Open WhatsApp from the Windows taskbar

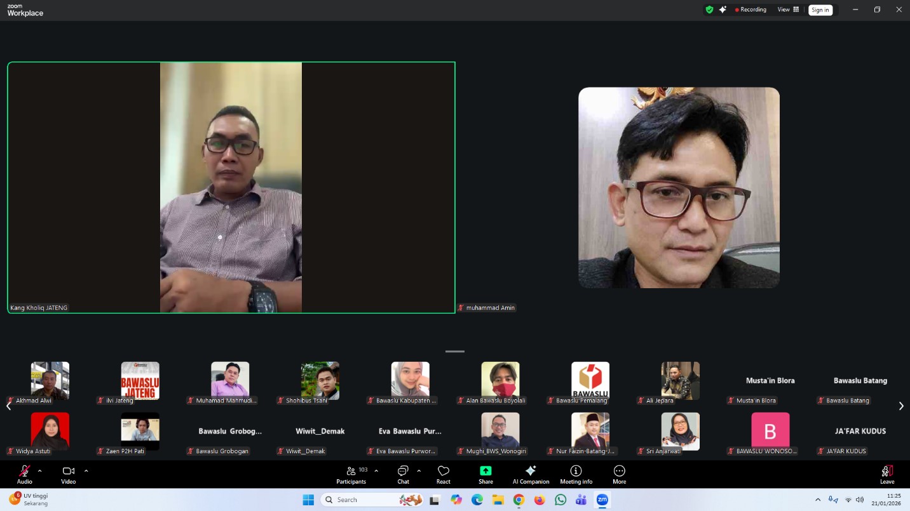point(560,500)
